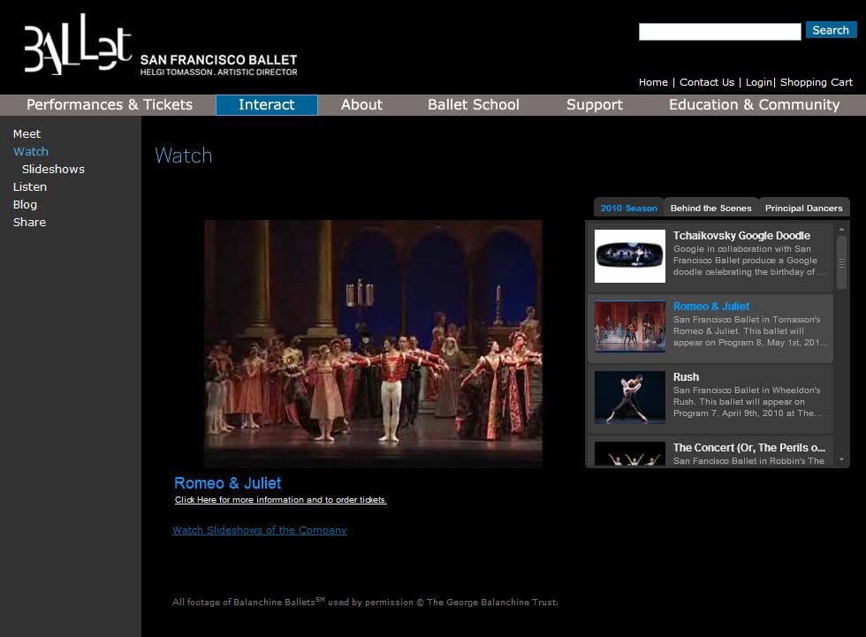Click the Romeo & Juliet playlist thumbnail

(629, 326)
